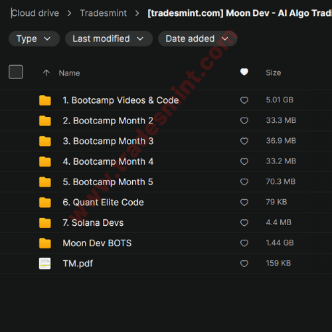Screen dimensions: 332x332
Task: Go to Cloud drive in breadcrumb
Action: click(35, 13)
